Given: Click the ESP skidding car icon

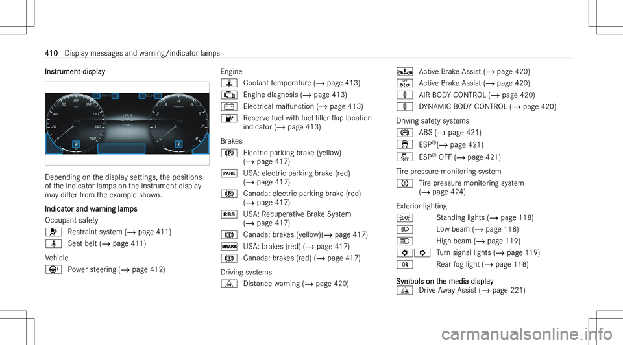Looking at the screenshot, I should 404,144.
